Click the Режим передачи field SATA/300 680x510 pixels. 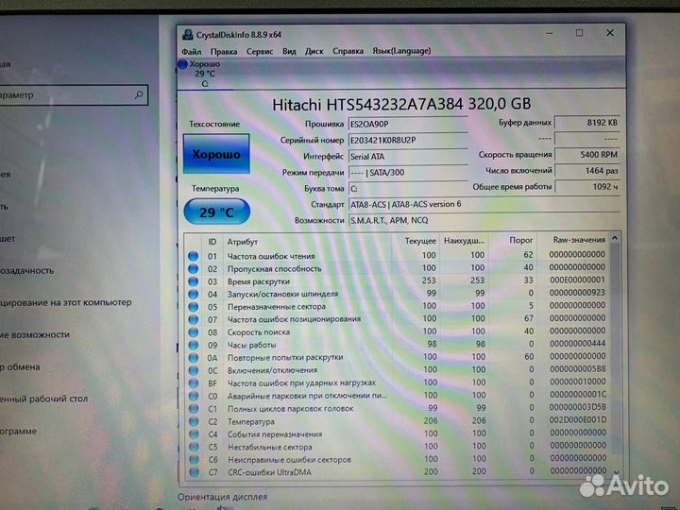pyautogui.click(x=408, y=172)
